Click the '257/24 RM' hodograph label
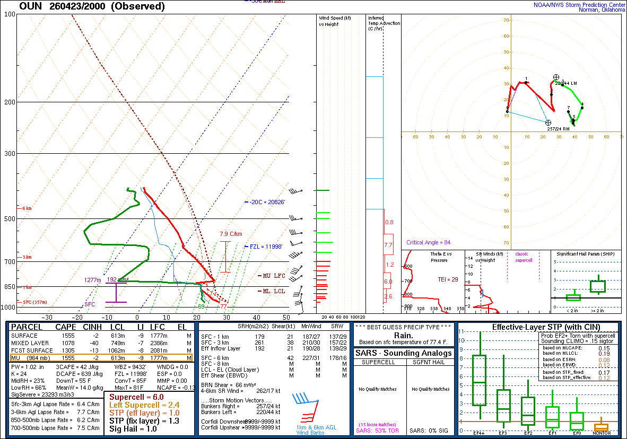This screenshot has width=627, height=439. [x=558, y=129]
